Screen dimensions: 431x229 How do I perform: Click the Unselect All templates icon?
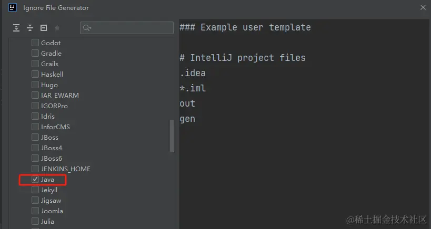44,28
